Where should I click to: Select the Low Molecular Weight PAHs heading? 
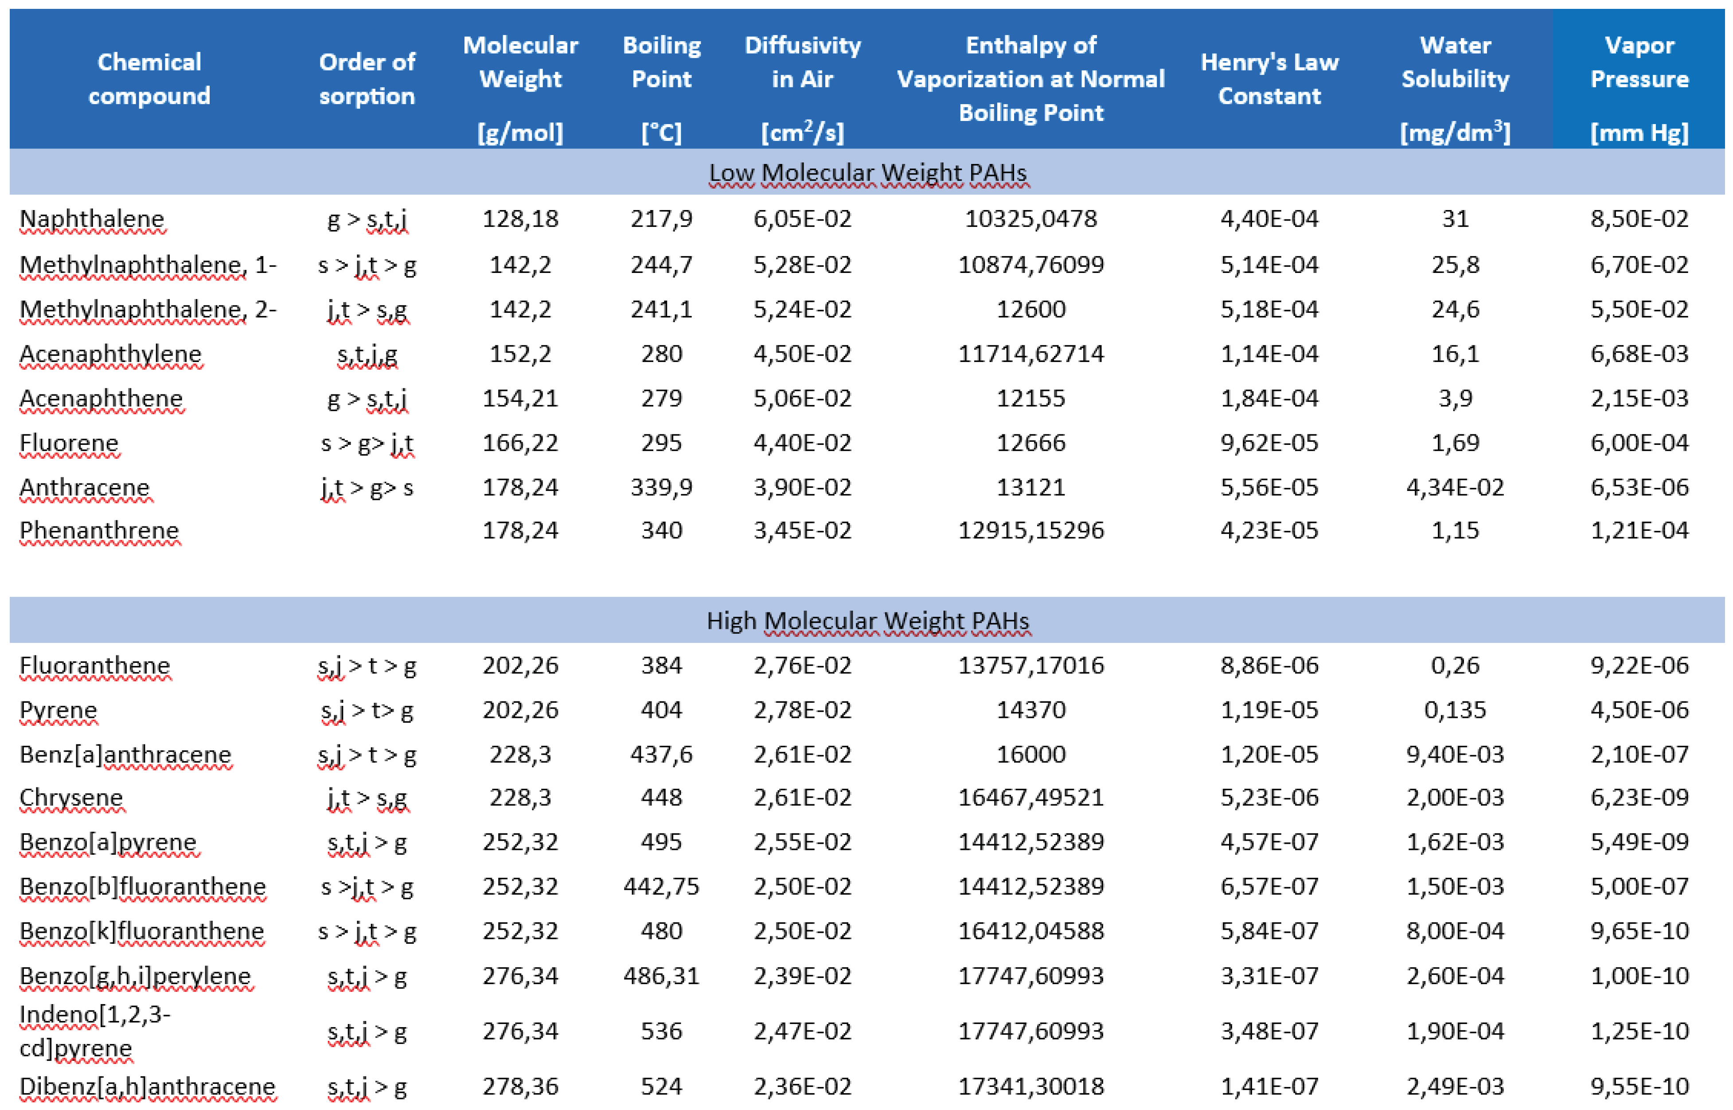[868, 173]
